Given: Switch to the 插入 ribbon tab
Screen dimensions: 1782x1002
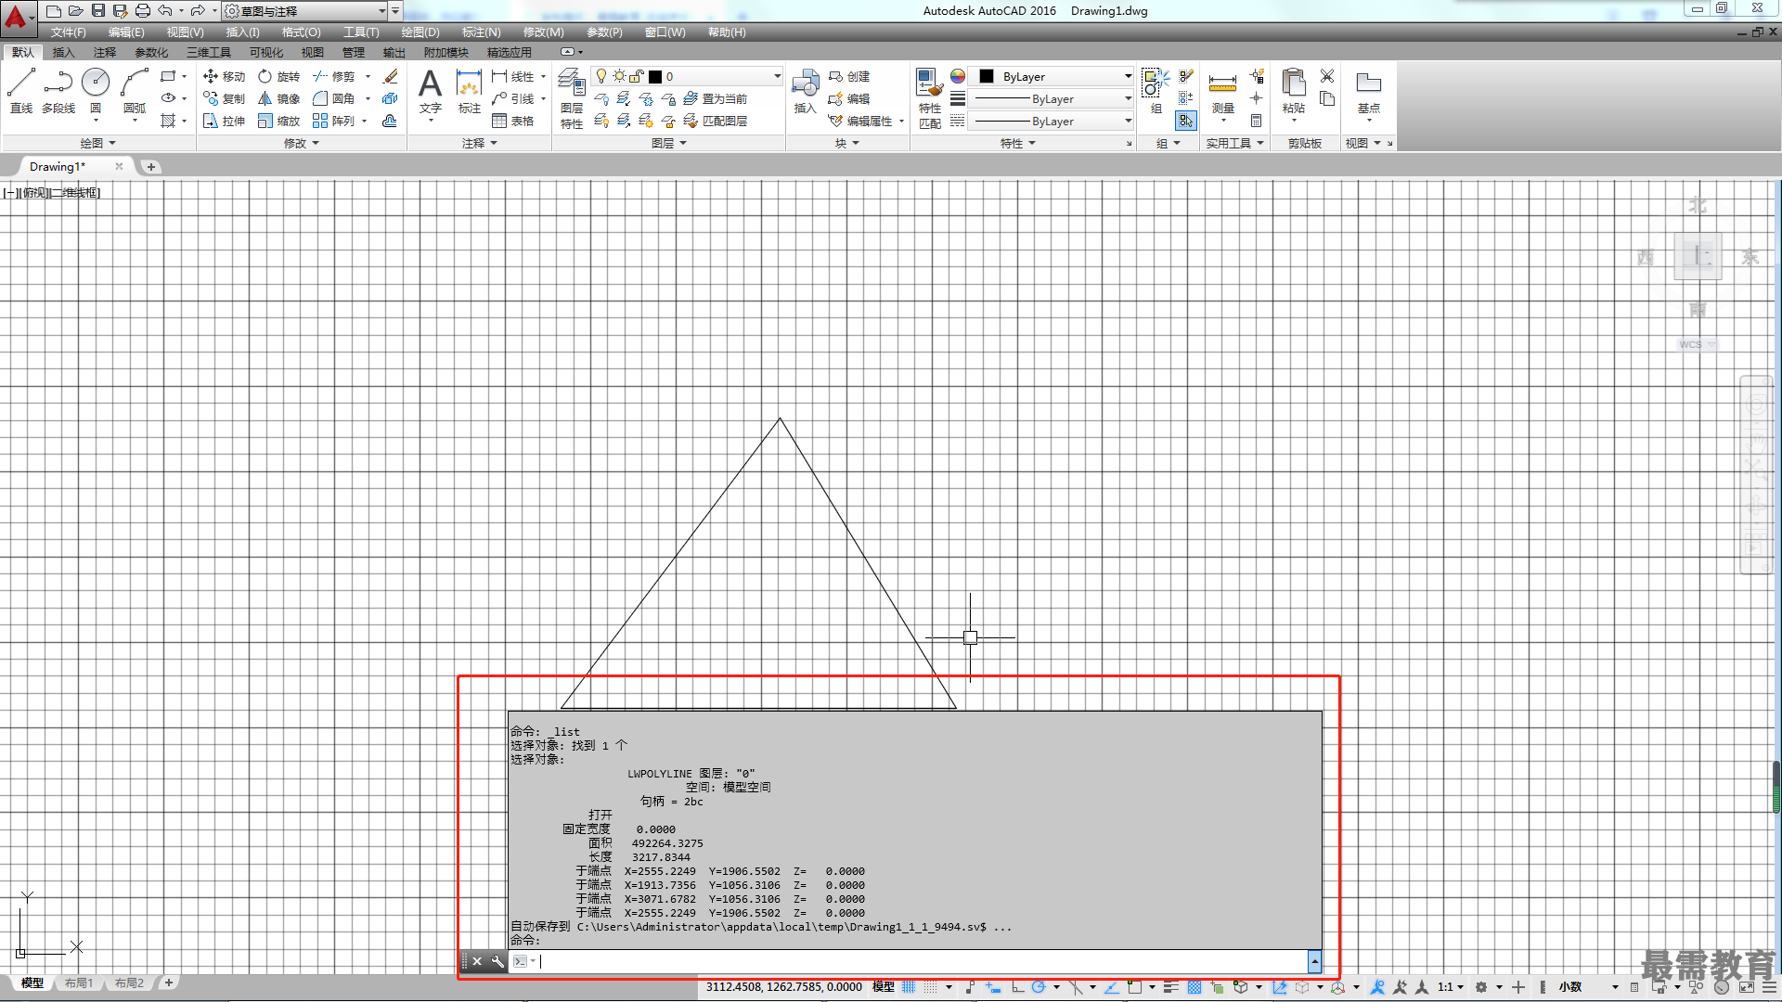Looking at the screenshot, I should (x=63, y=53).
